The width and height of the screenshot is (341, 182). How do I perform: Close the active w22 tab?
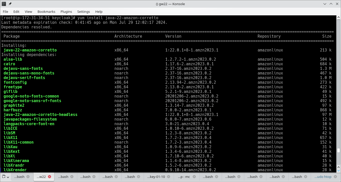coord(50,177)
